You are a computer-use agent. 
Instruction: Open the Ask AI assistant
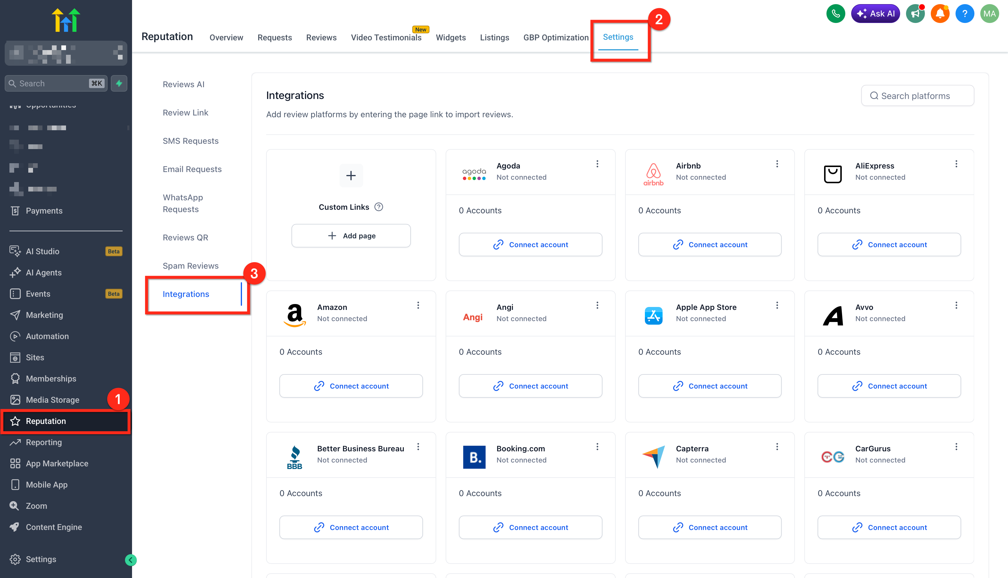pos(875,14)
